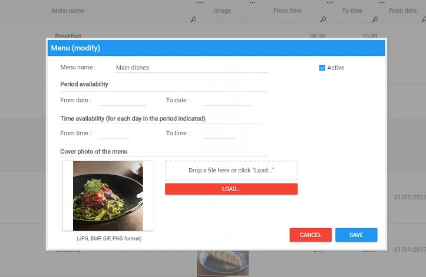Viewport: 426px width, 277px height.
Task: Click the CANCEL button
Action: point(311,235)
